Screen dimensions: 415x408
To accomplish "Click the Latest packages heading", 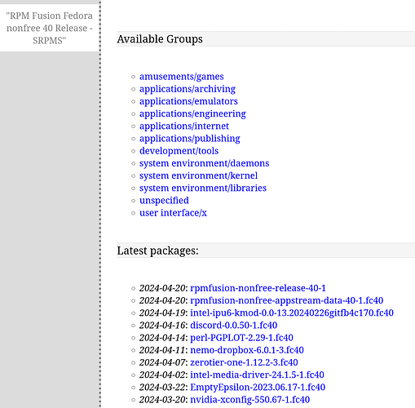I will click(x=157, y=251).
